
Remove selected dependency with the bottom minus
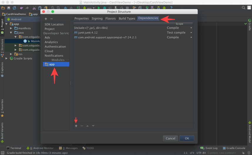tap(82, 126)
